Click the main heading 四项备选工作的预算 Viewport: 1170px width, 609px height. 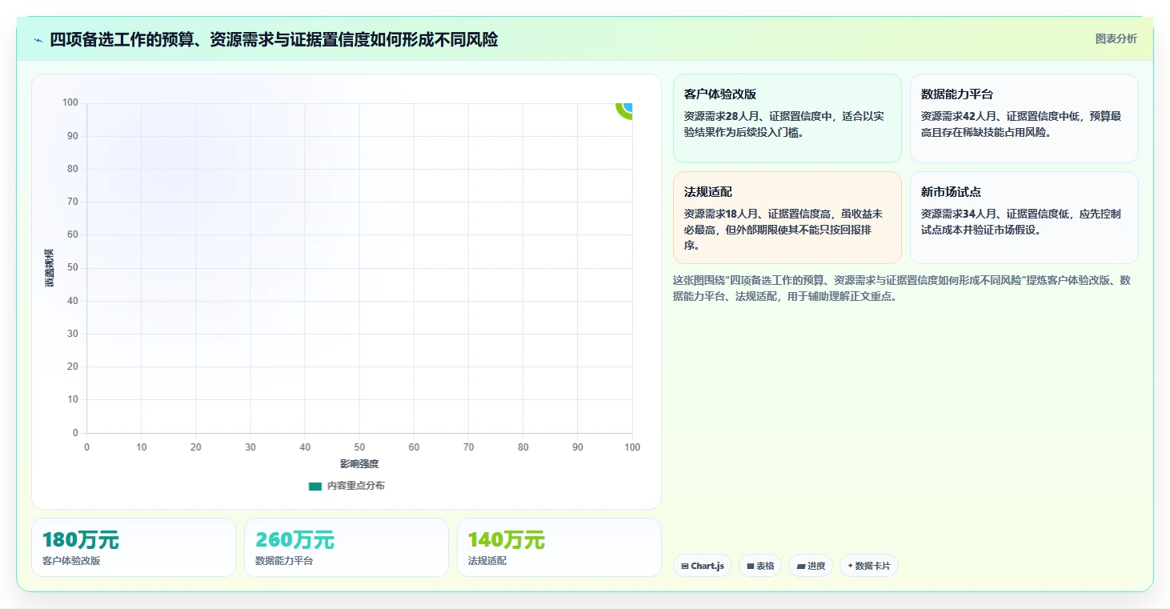coord(274,40)
